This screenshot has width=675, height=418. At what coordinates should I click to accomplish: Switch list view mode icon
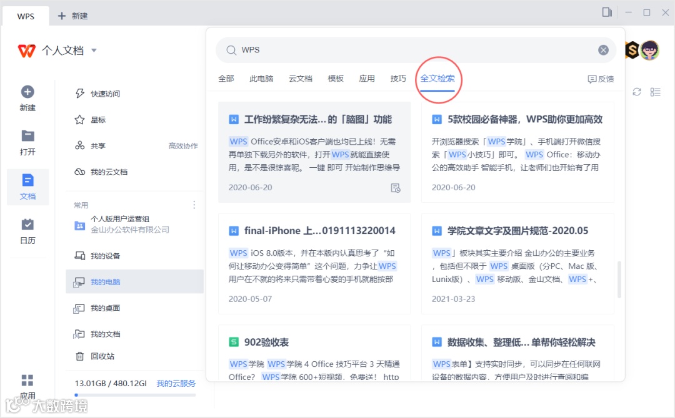pyautogui.click(x=655, y=92)
